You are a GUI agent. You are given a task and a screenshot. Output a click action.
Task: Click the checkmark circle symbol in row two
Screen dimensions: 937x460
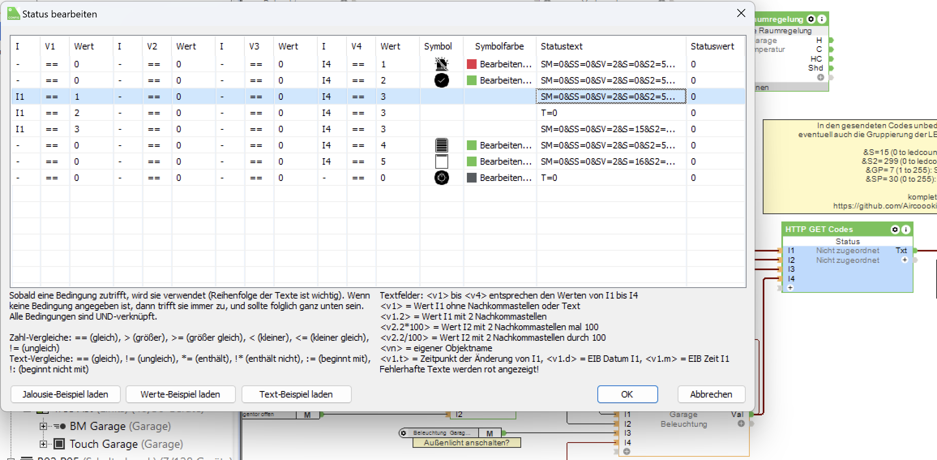click(x=441, y=80)
